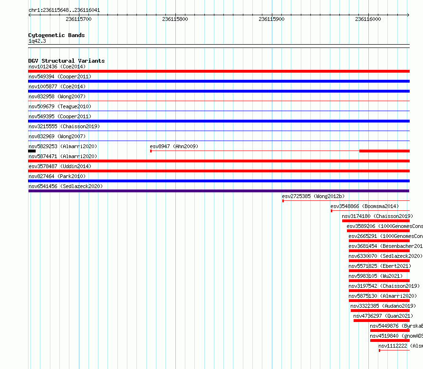Click the nsv1012436 (Coe2014) variant label
This screenshot has height=369, width=423.
pos(57,66)
